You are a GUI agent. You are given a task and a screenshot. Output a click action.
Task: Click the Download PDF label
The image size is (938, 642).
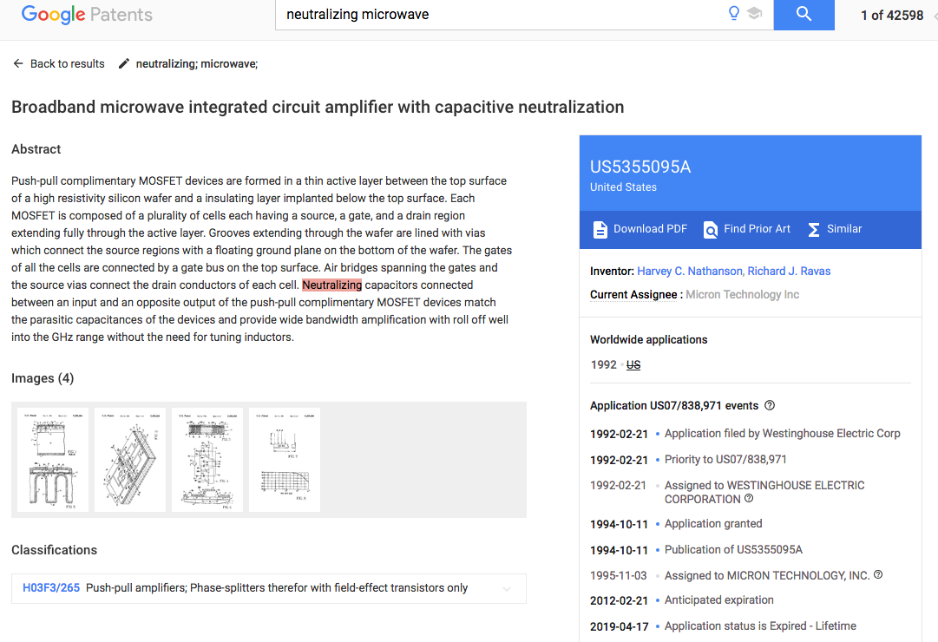[650, 228]
